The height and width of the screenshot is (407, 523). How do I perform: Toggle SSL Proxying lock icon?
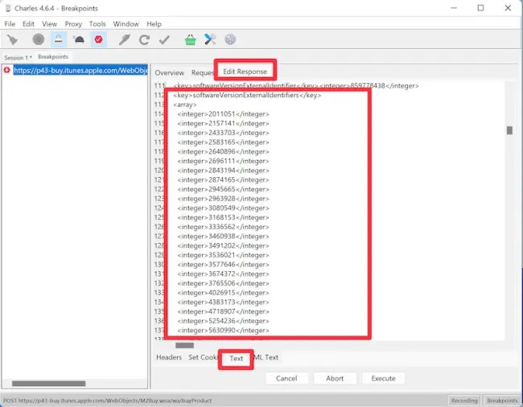pyautogui.click(x=59, y=39)
